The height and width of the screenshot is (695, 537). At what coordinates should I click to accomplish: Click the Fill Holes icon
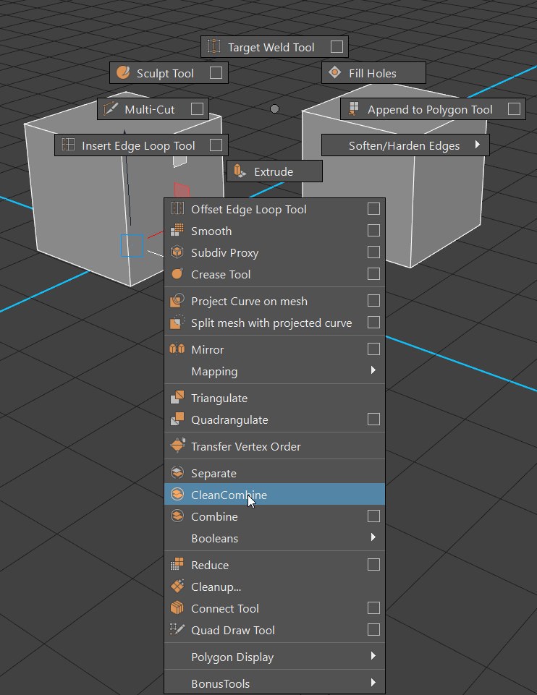point(335,72)
